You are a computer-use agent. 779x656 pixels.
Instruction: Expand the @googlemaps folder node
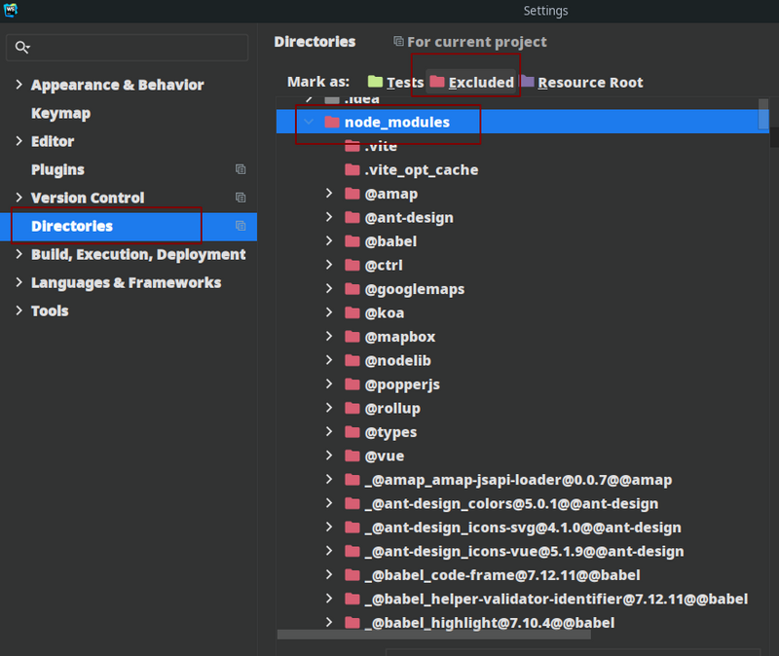tap(329, 288)
